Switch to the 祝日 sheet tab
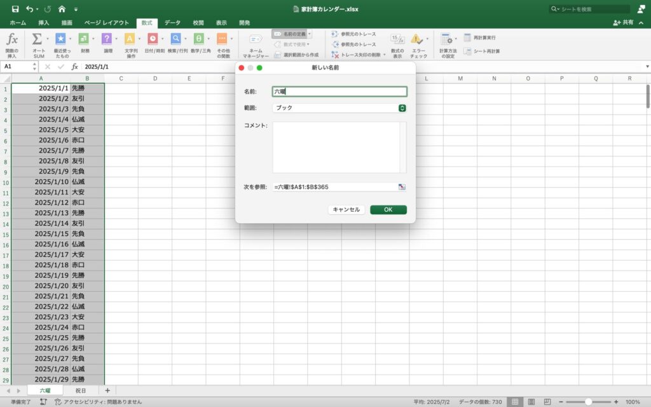This screenshot has width=651, height=407. [81, 391]
